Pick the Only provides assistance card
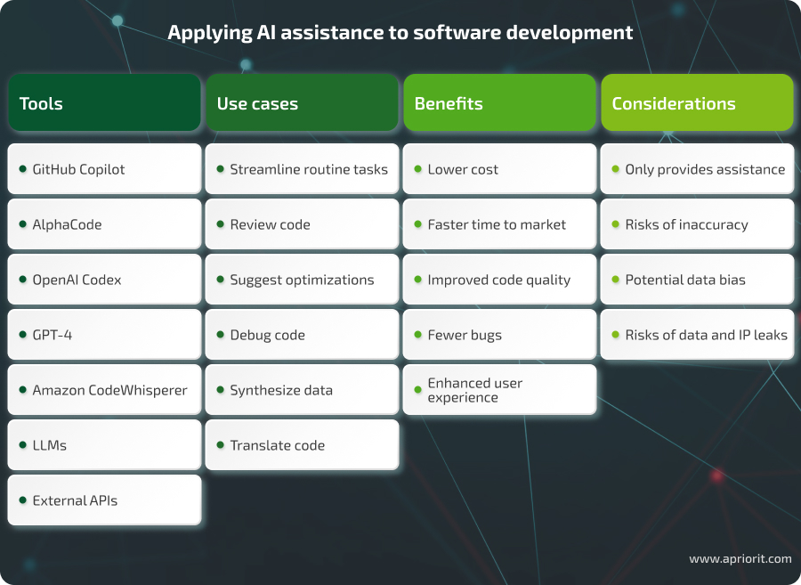This screenshot has height=585, width=801. 697,168
